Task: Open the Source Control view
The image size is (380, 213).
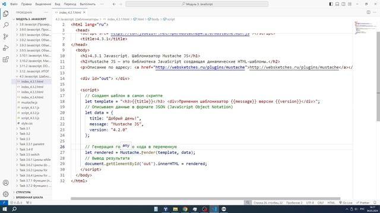Action: [6, 37]
